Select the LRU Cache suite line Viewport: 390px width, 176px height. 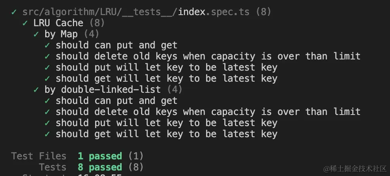(58, 23)
